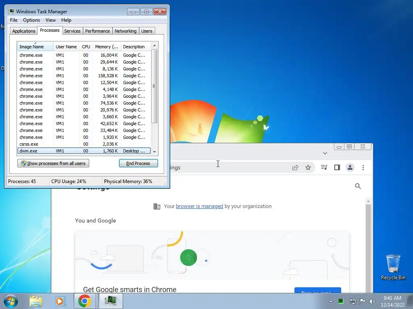Switch to the Applications tab
Viewport: 413px width, 309px height.
click(x=24, y=31)
